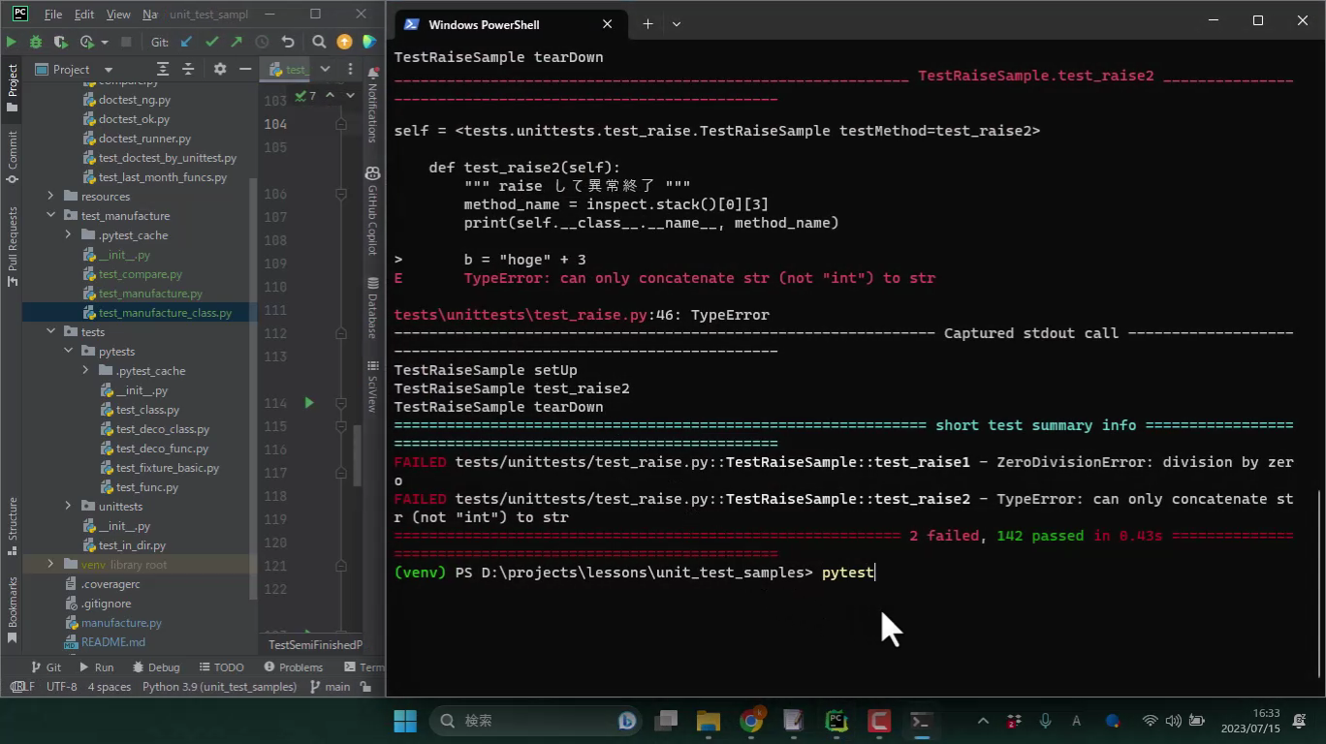
Task: Open the Project view dropdown
Action: (108, 70)
